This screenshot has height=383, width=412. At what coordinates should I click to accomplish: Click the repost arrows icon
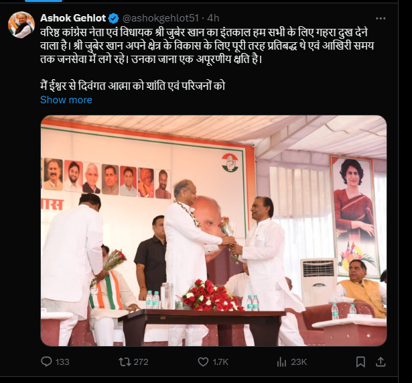click(125, 362)
